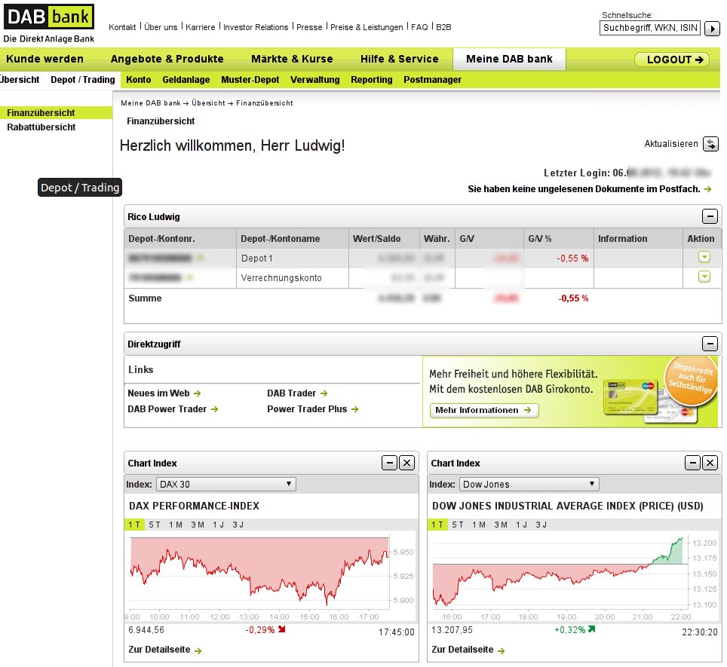Viewport: 727px width, 667px height.
Task: Open the Dow Jones index dropdown
Action: pos(529,484)
